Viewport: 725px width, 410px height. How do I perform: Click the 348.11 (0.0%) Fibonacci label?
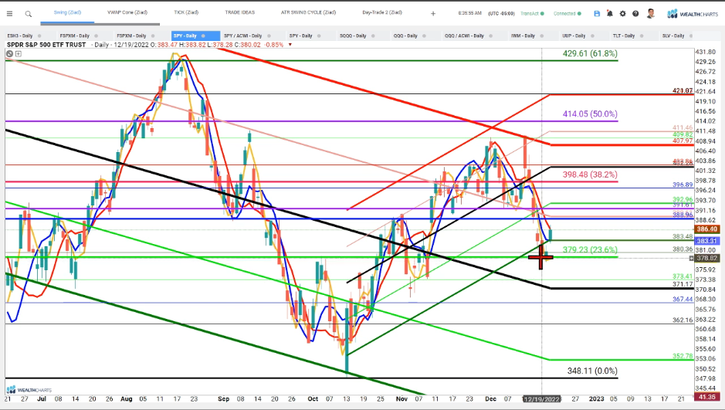[592, 371]
